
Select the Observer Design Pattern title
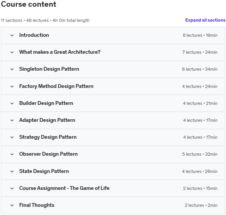click(x=48, y=154)
